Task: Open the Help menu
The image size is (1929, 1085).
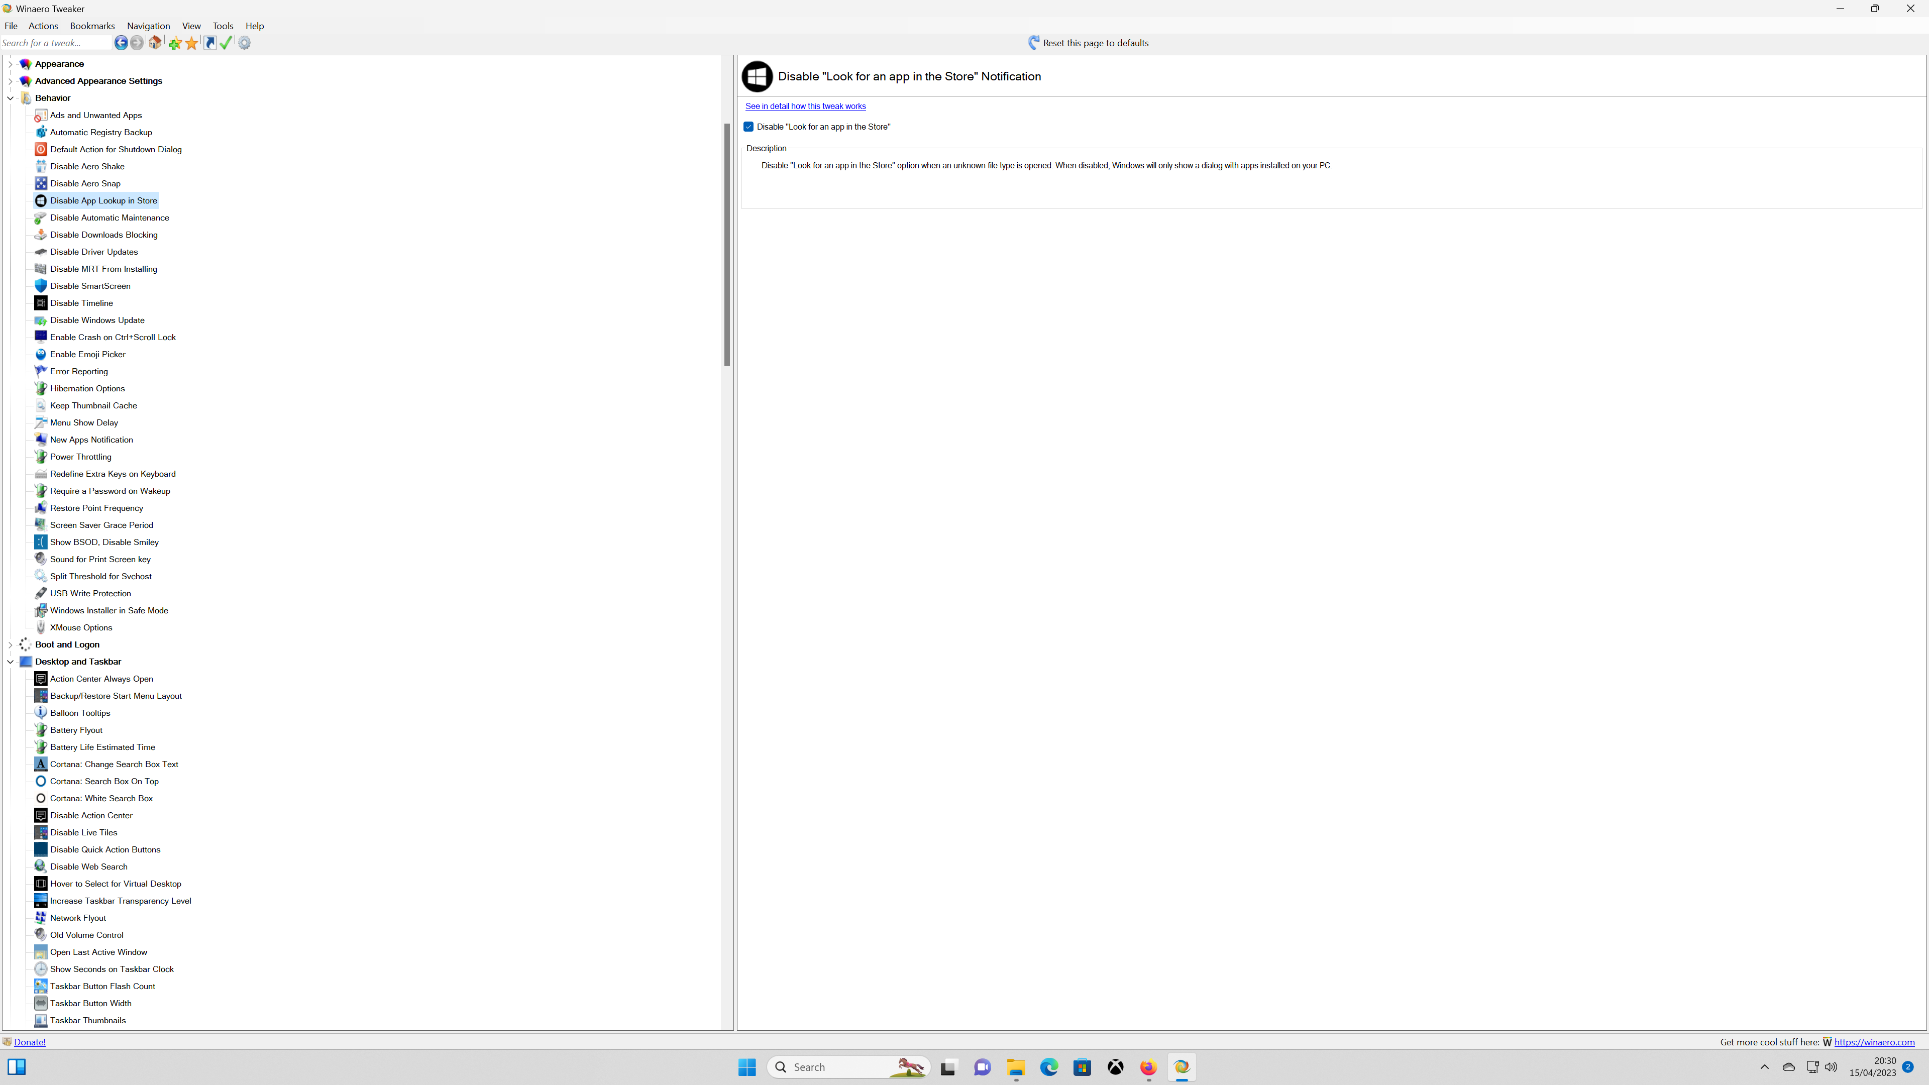Action: pos(255,26)
